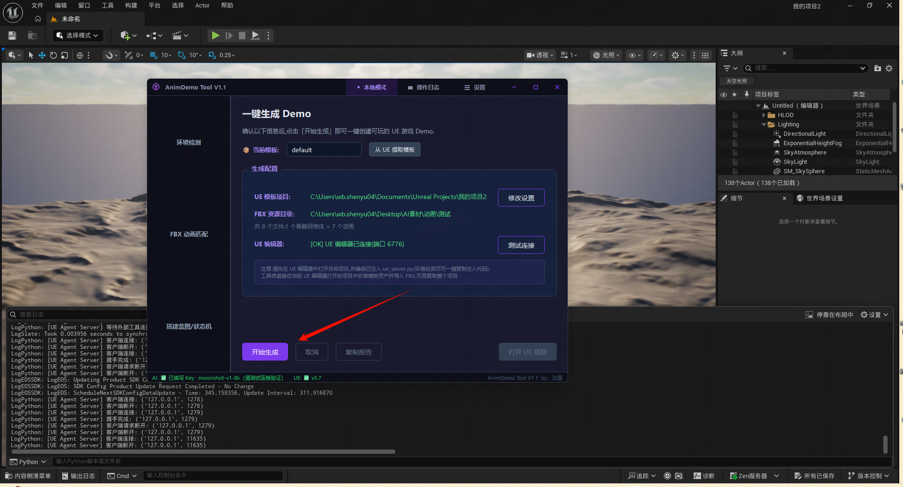Toggle the rotation snap icon in viewport
Image resolution: width=903 pixels, height=487 pixels.
point(181,55)
